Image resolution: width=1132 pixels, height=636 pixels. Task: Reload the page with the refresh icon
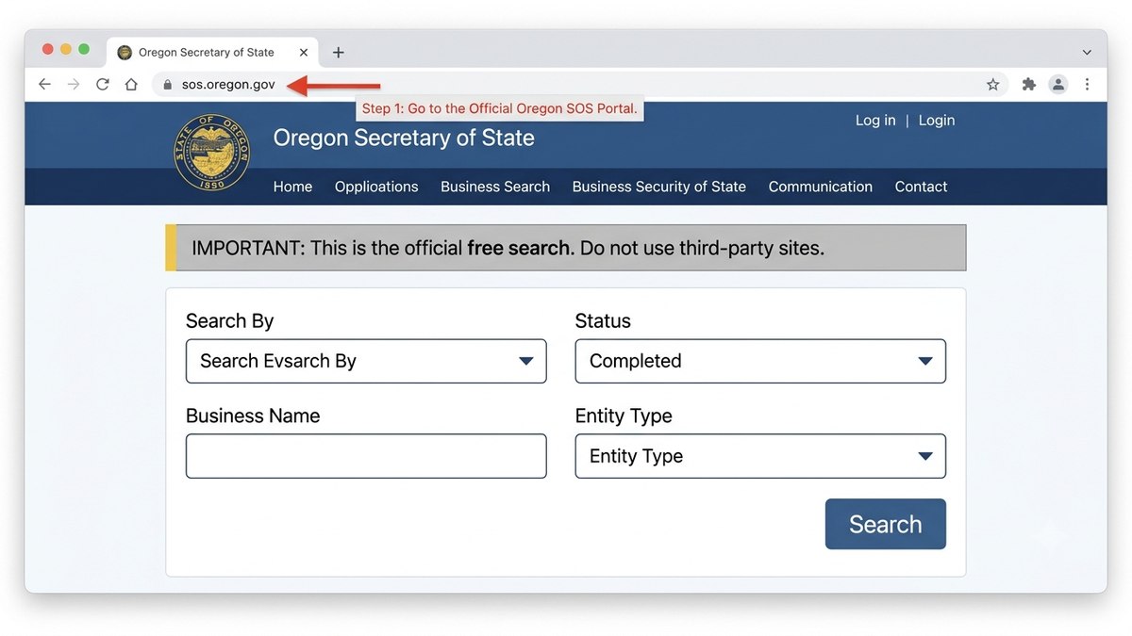click(103, 84)
